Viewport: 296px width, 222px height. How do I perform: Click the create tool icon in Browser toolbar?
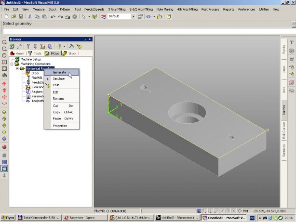pyautogui.click(x=28, y=46)
